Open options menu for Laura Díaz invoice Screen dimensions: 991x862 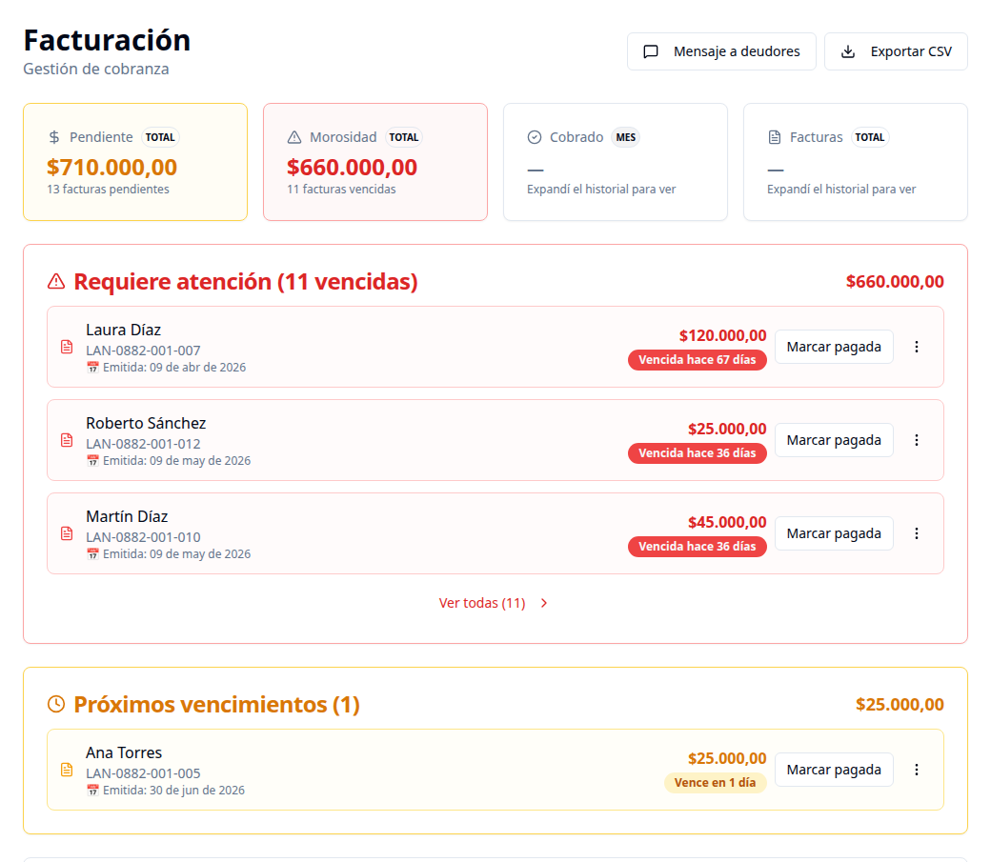click(917, 347)
